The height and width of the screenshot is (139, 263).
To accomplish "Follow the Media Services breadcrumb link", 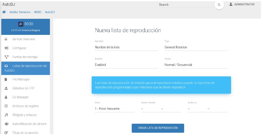I will click(20, 12).
